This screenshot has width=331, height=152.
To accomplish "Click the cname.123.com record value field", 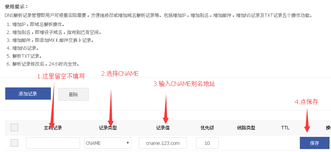I will pos(163,143).
